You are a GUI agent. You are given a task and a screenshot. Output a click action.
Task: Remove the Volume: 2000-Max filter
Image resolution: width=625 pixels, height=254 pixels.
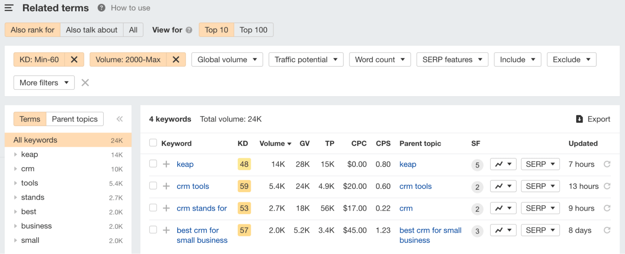coord(176,59)
